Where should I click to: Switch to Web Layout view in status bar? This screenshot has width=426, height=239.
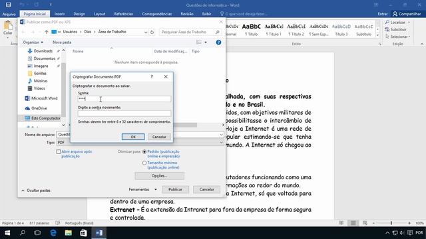pos(365,223)
